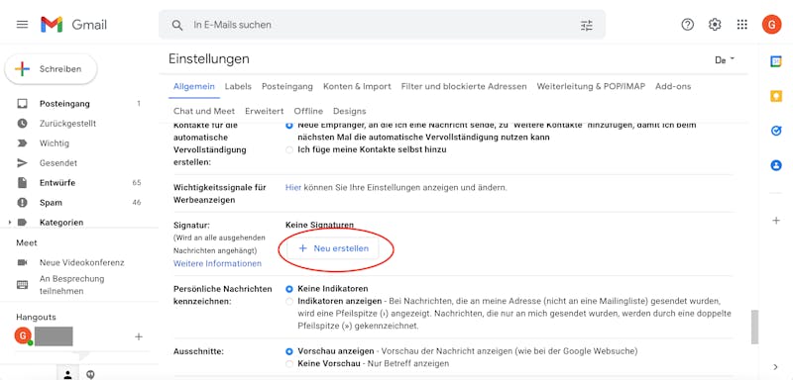Viewport: 793px width, 380px height.
Task: Open the Help question mark icon
Action: point(687,24)
